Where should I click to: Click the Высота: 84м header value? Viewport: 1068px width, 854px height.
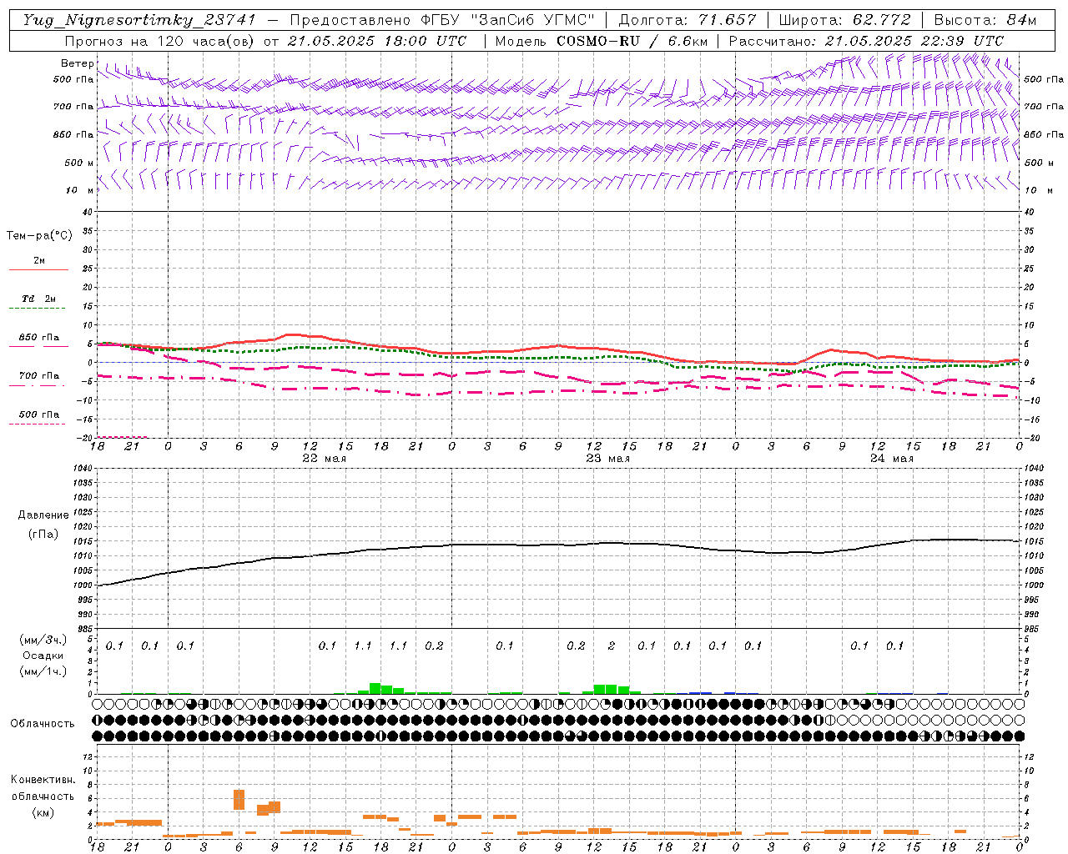pos(985,20)
